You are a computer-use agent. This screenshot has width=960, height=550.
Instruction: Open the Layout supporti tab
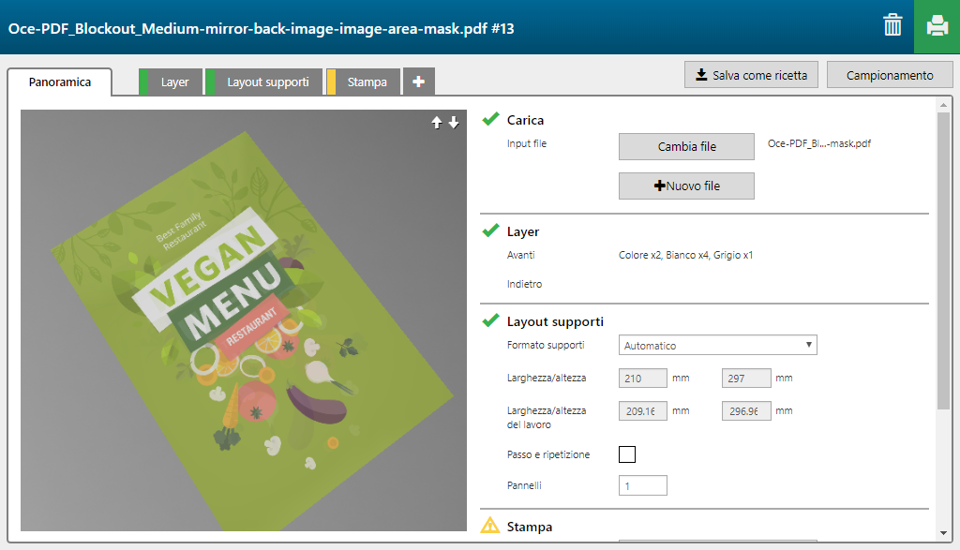click(263, 82)
